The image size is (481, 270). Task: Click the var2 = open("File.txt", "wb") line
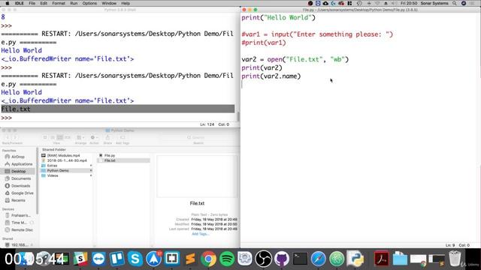pos(295,59)
